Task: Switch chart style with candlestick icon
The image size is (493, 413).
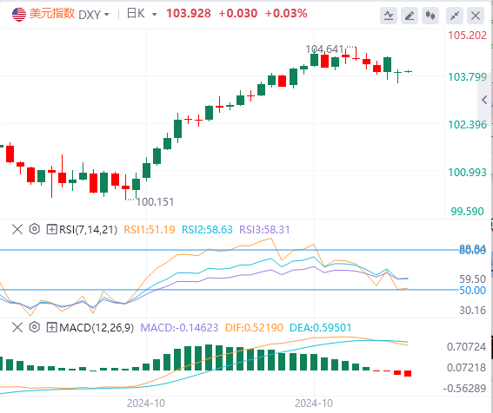Action: pyautogui.click(x=430, y=15)
